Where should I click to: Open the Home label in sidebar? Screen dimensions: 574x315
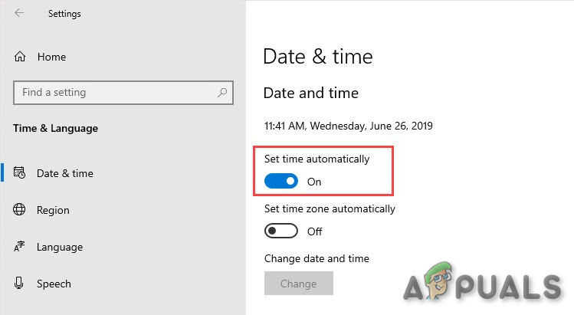pos(51,57)
